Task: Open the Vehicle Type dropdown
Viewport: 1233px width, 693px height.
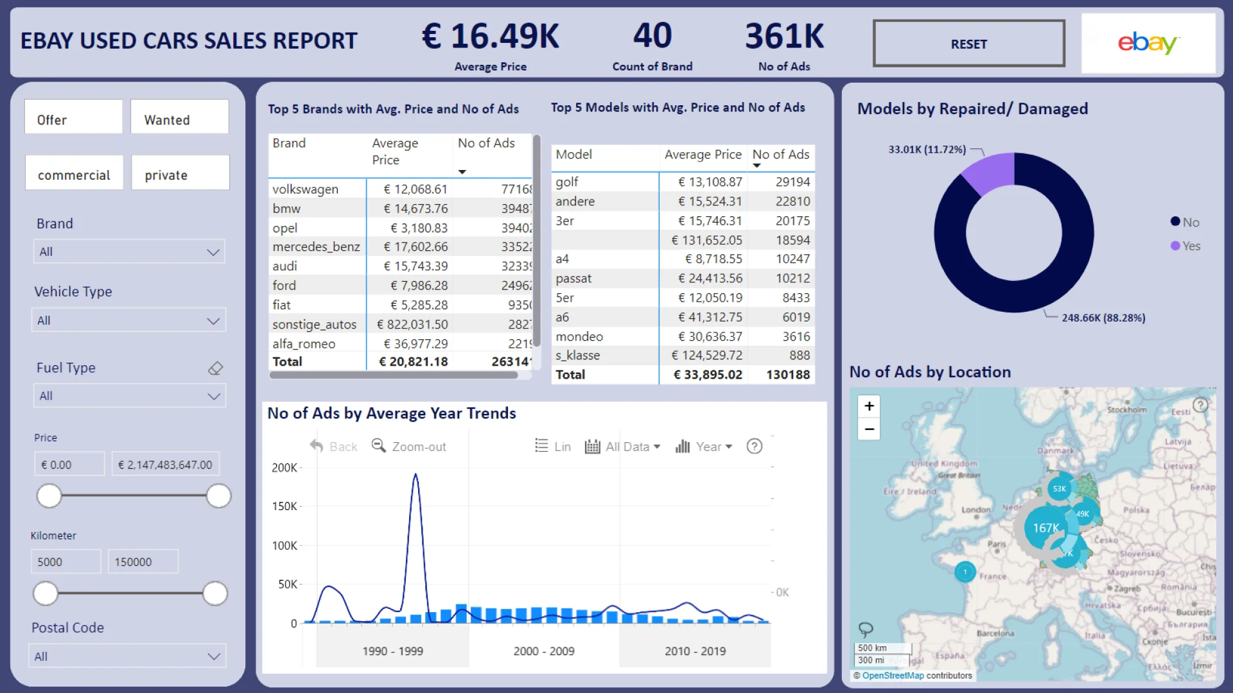Action: coord(129,320)
